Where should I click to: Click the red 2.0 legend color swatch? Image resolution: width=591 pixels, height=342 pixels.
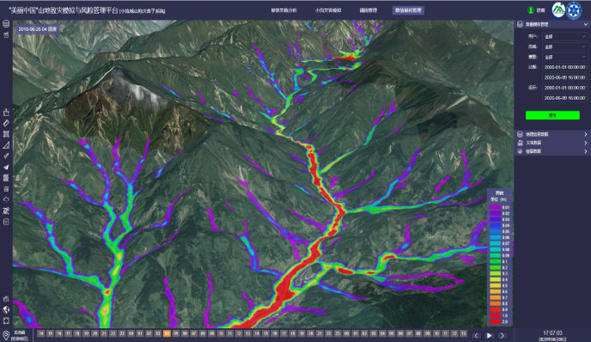coord(495,321)
